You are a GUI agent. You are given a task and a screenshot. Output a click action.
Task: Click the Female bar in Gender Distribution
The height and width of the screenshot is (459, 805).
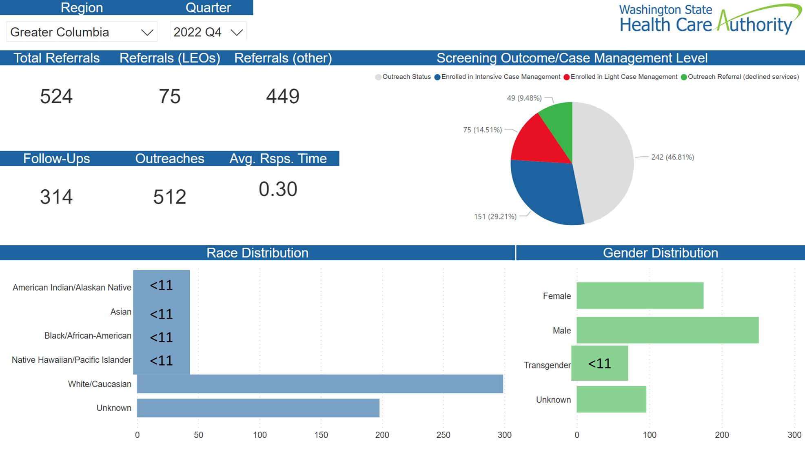[x=640, y=295]
